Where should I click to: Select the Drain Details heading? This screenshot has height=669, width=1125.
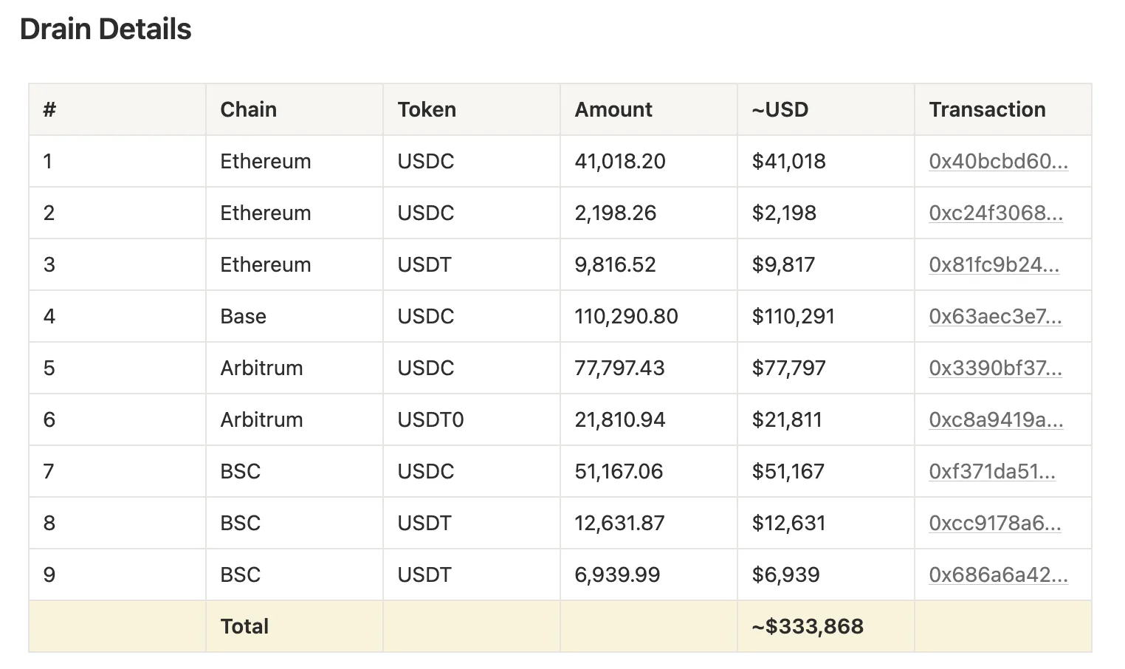(x=106, y=30)
